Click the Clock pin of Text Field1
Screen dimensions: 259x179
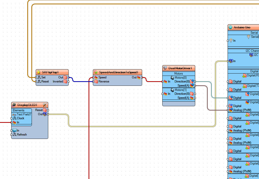pos(11,118)
